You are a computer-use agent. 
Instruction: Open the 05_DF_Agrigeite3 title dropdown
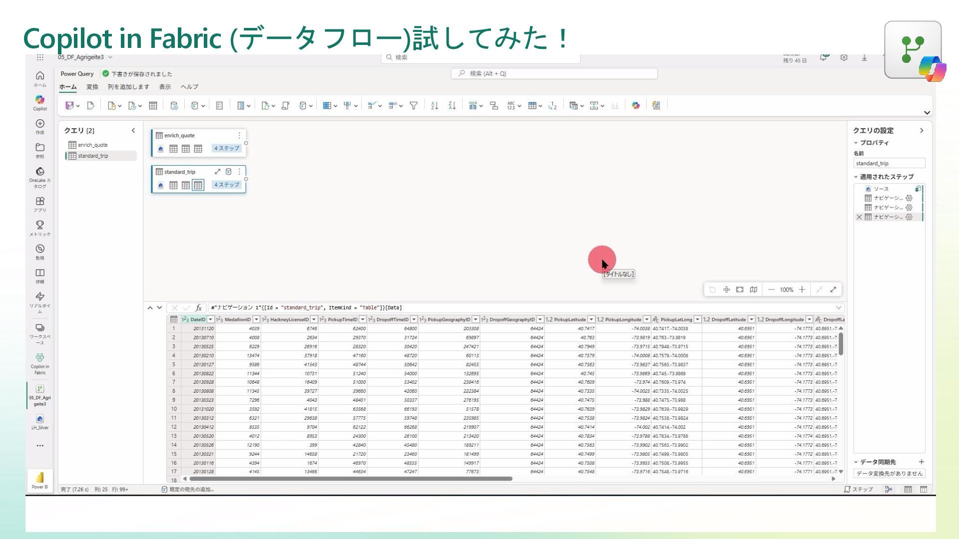coord(110,57)
